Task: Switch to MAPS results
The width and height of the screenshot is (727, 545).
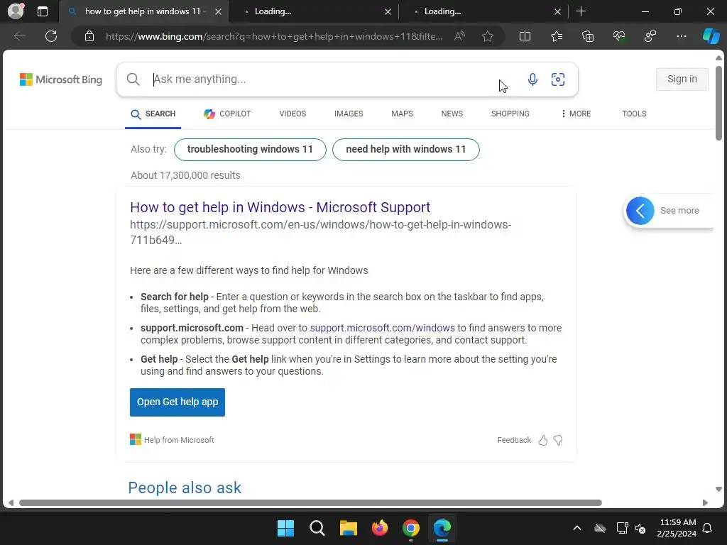Action: (x=402, y=114)
